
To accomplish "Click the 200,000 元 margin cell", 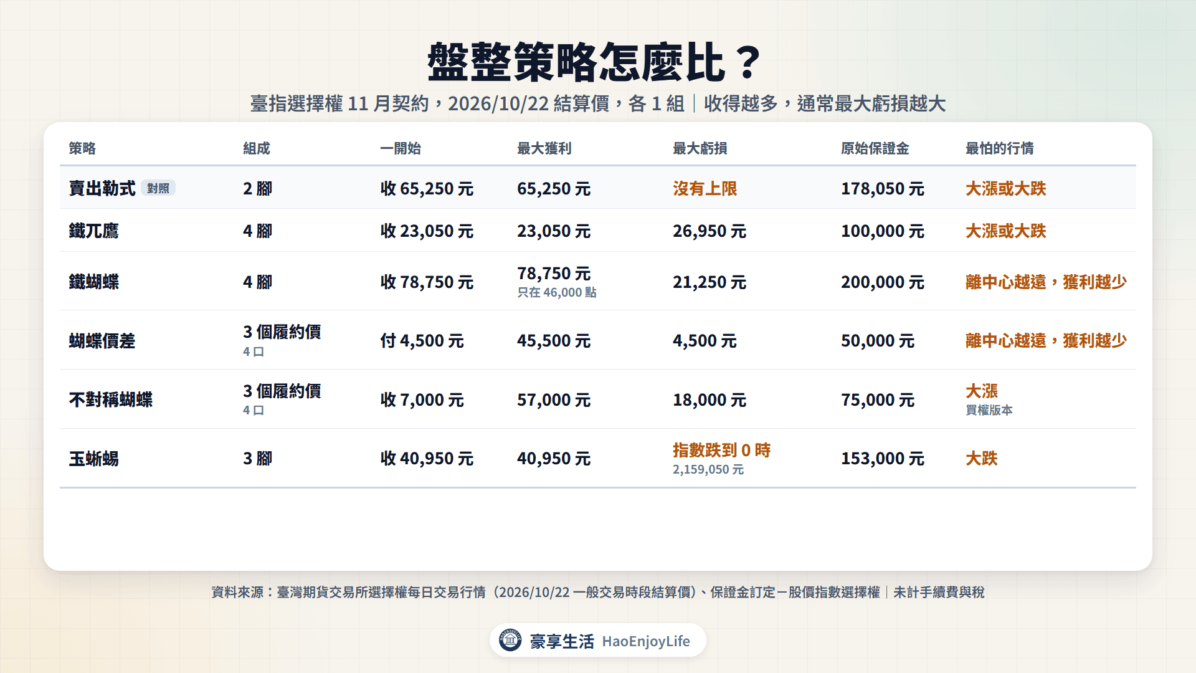I will (883, 282).
